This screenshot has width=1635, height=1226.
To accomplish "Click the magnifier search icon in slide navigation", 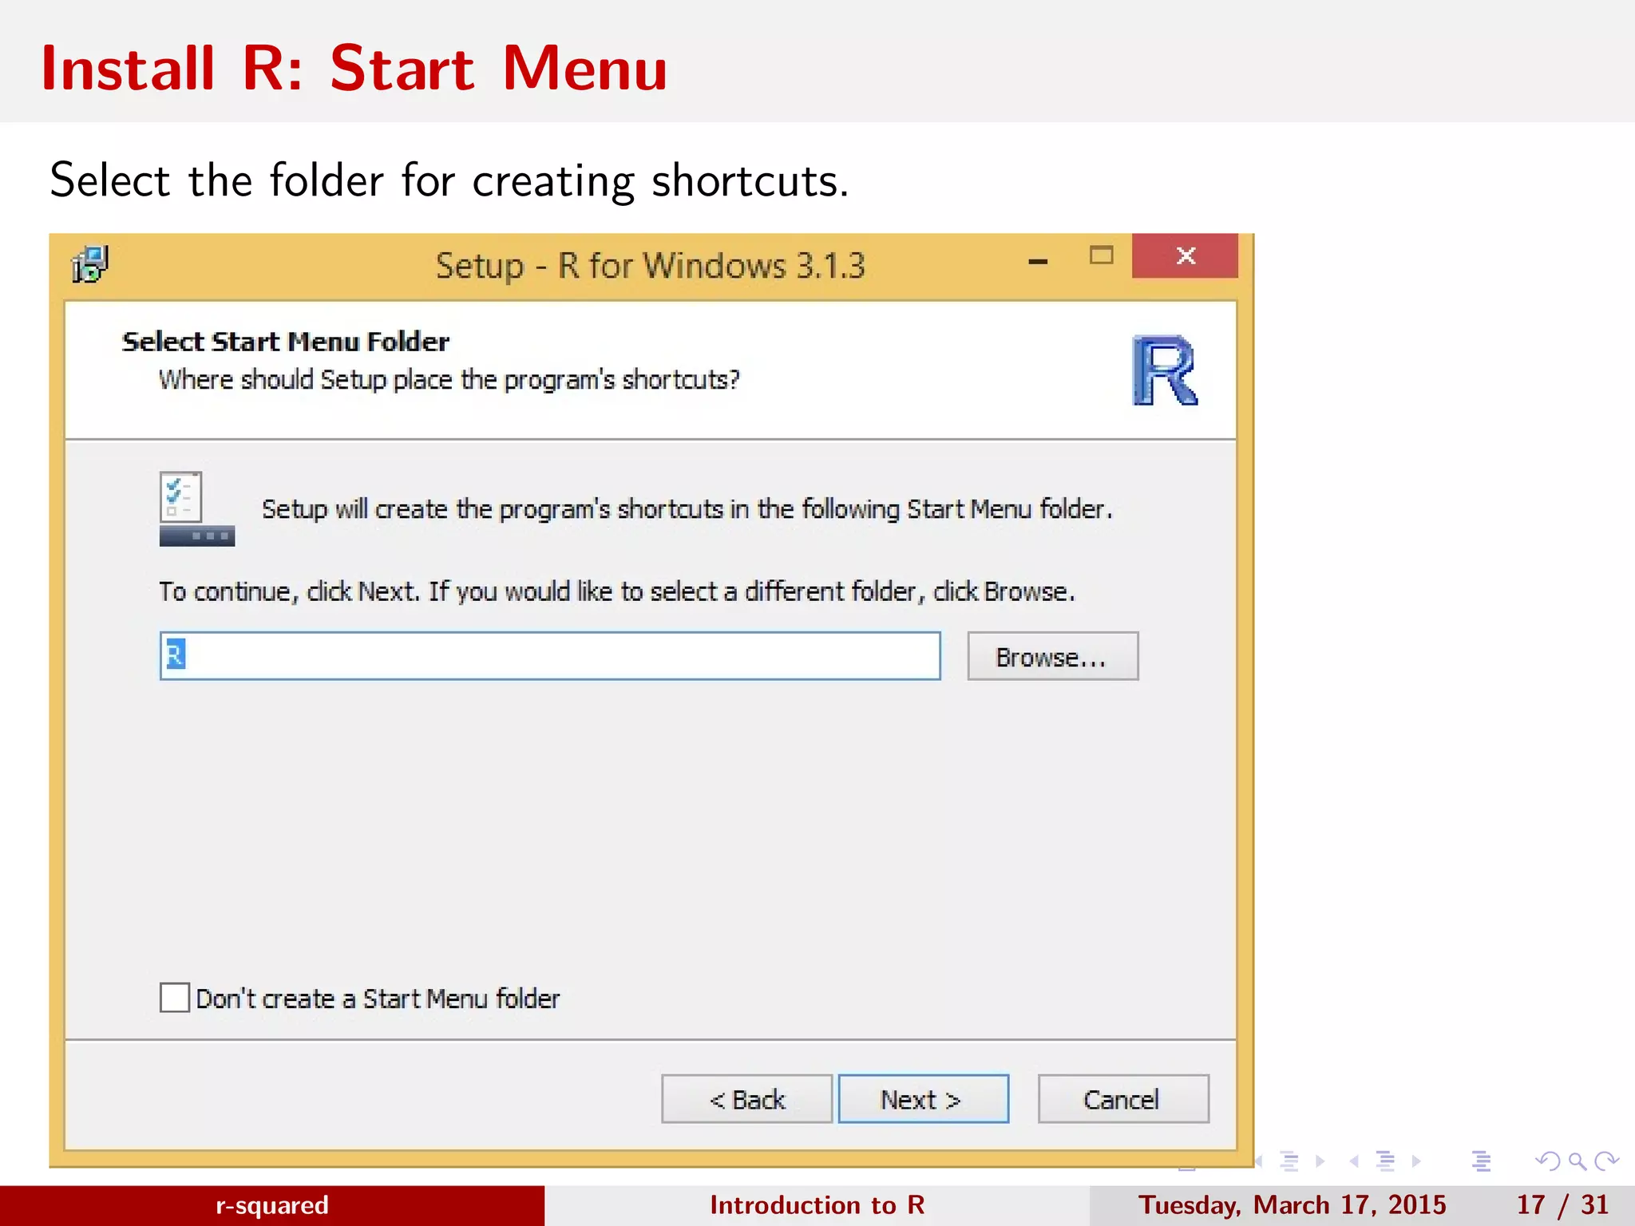I will click(1577, 1161).
